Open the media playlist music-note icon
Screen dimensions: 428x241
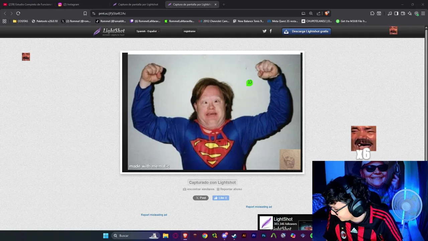coord(390,13)
